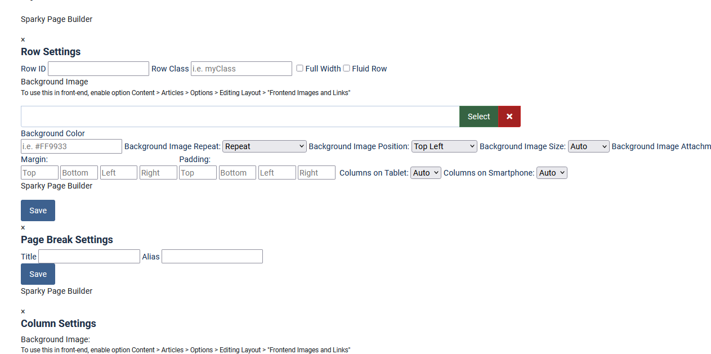The width and height of the screenshot is (711, 354).
Task: Expand the Background Image Position dropdown
Action: pos(444,146)
